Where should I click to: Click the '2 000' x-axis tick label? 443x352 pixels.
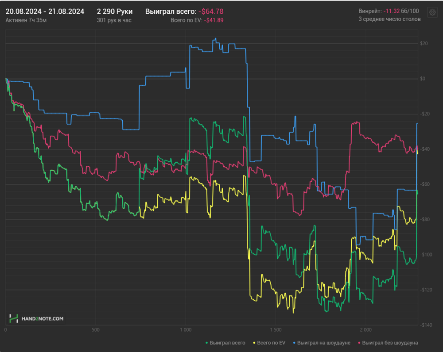pyautogui.click(x=366, y=330)
